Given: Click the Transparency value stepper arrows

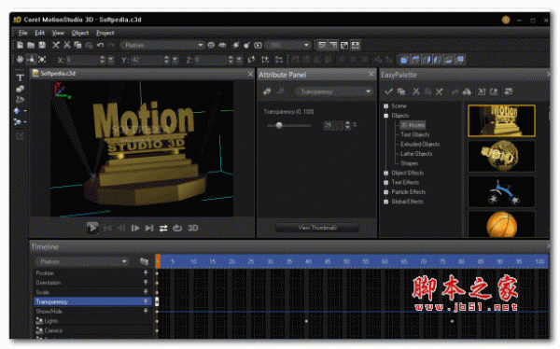Looking at the screenshot, I should click(347, 125).
